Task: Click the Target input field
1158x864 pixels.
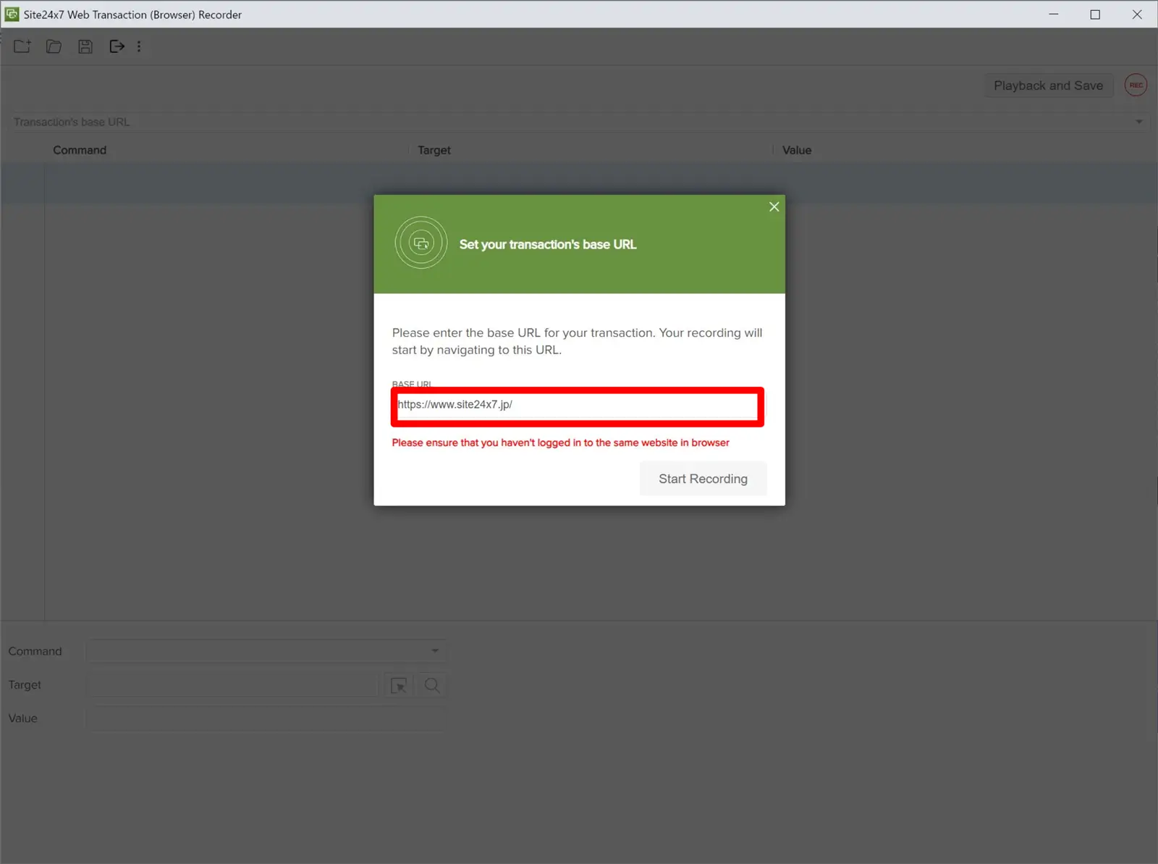Action: pos(232,685)
